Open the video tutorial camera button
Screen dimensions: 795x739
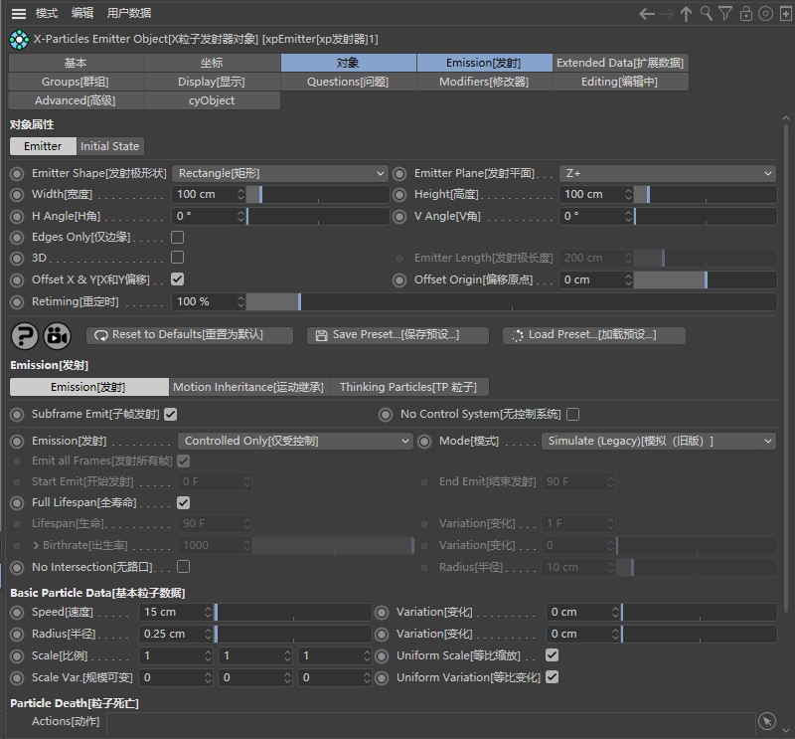pos(58,336)
